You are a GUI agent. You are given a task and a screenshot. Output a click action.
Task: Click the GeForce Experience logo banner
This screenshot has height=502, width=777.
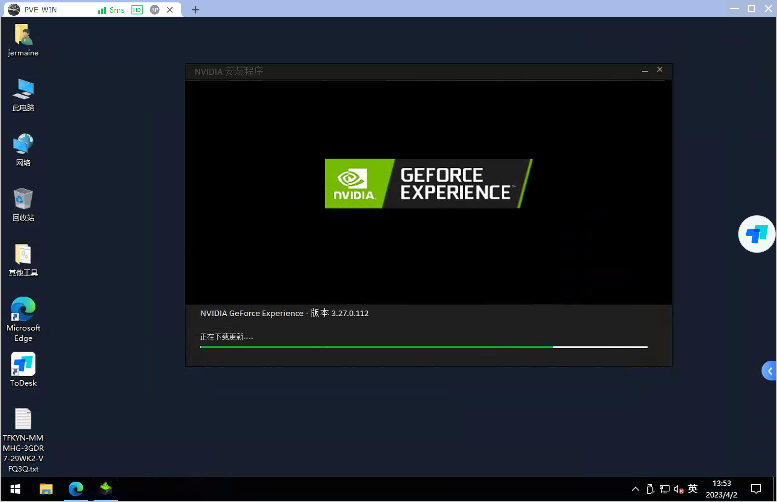(429, 183)
